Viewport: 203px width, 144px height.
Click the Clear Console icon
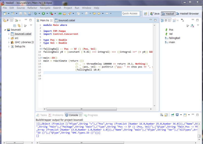tap(162, 115)
